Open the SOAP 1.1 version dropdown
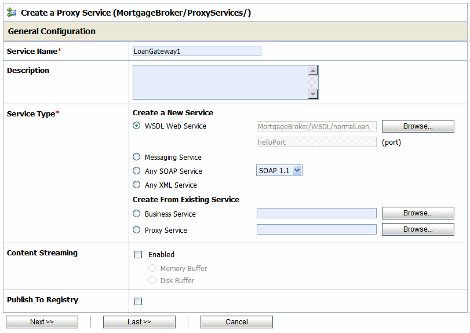The height and width of the screenshot is (333, 470). [x=279, y=170]
